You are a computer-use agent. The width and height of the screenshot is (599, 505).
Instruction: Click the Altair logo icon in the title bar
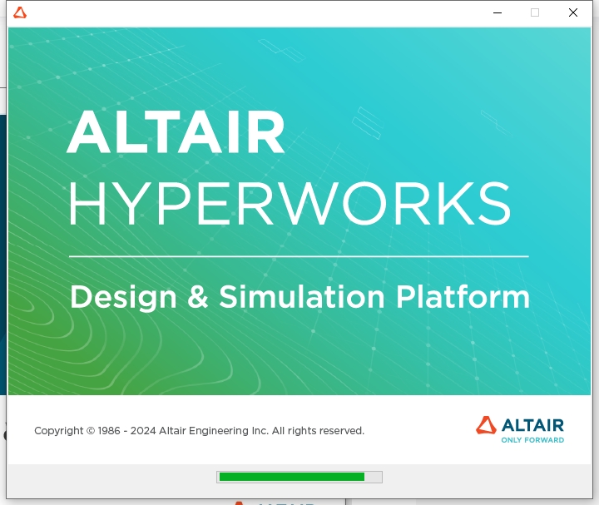point(20,12)
